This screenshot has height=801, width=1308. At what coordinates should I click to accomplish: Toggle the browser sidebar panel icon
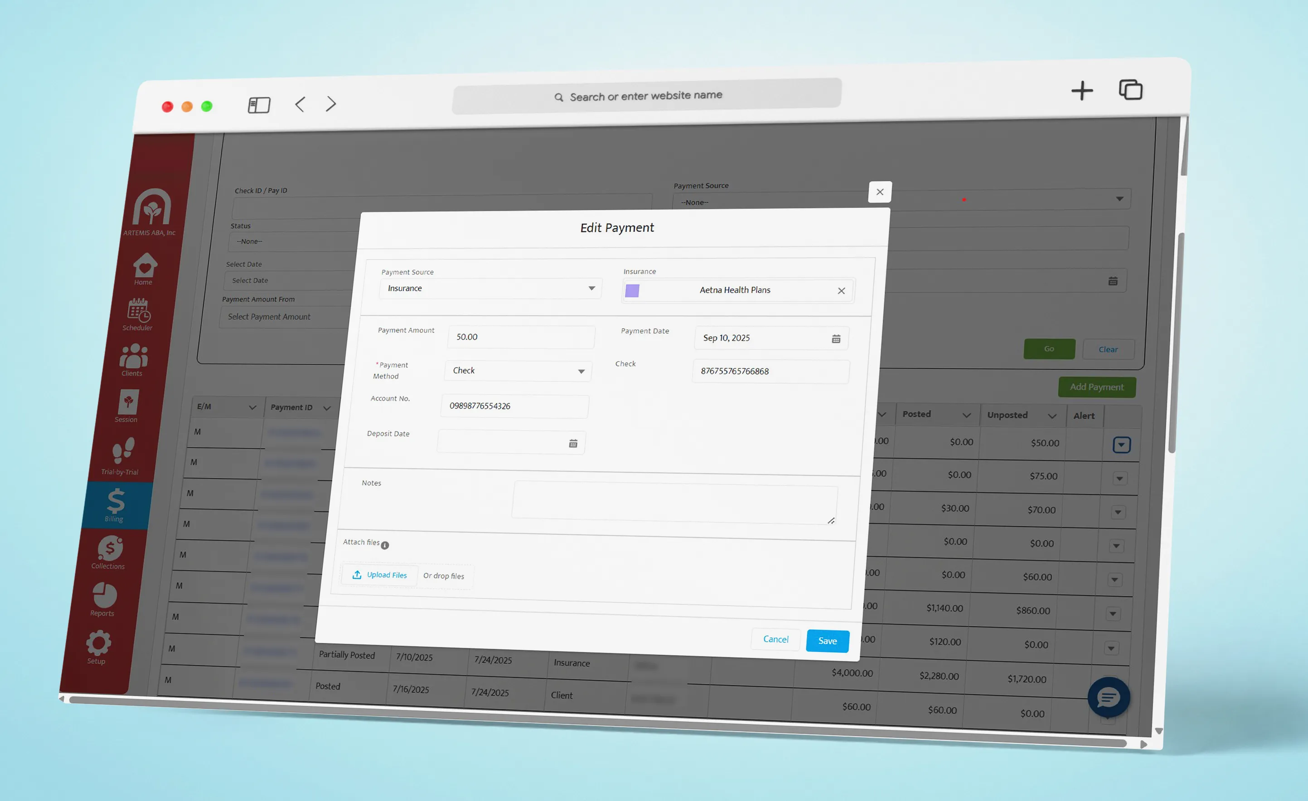(x=259, y=105)
